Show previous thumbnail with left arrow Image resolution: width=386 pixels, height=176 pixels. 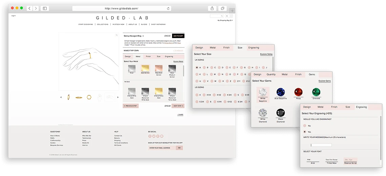tap(61, 97)
